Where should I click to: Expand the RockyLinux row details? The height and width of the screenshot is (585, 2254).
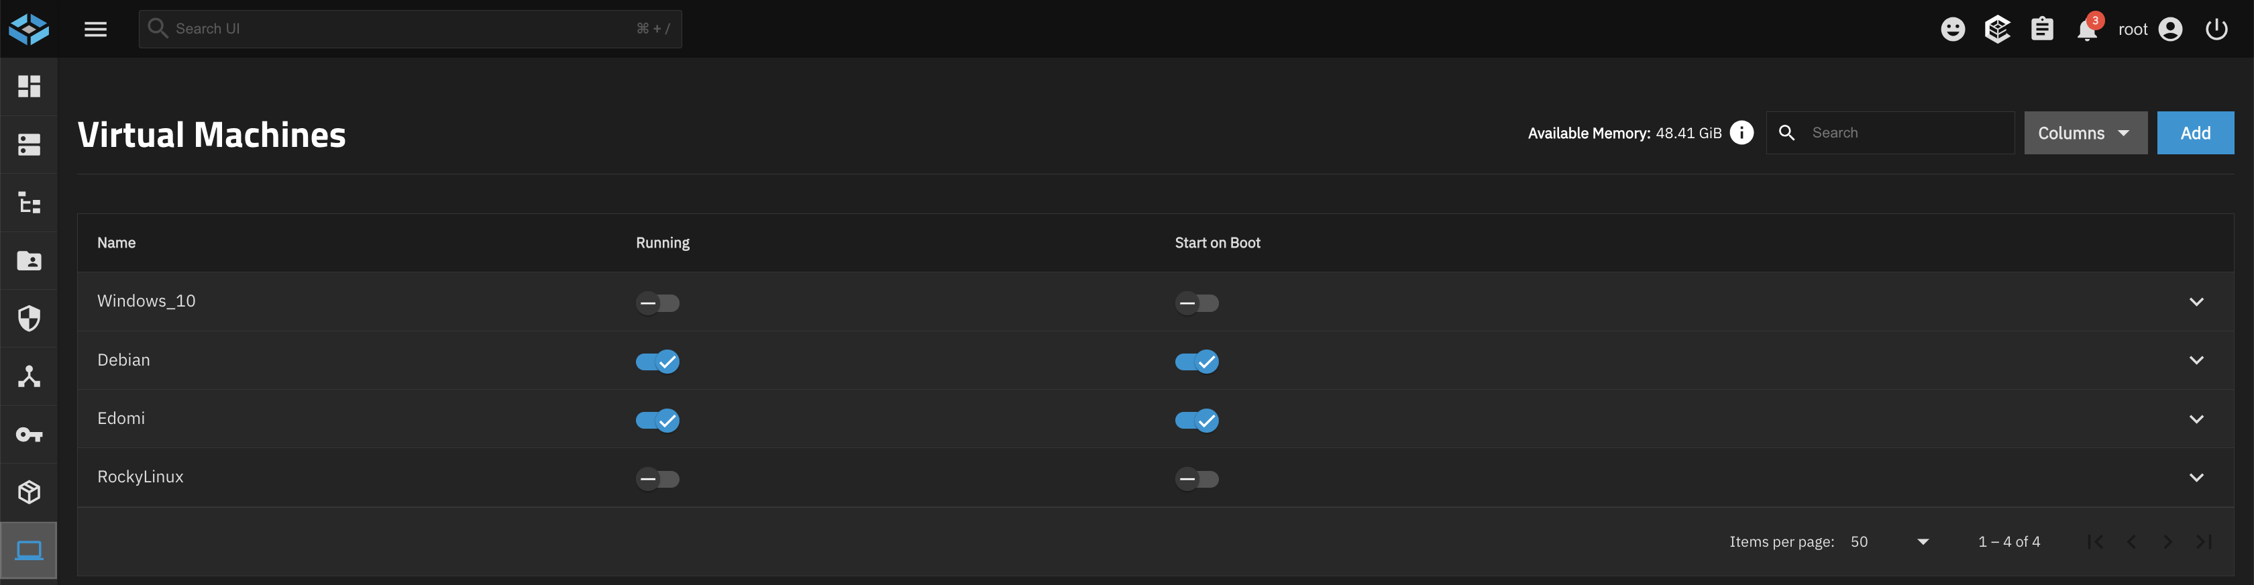click(2196, 478)
